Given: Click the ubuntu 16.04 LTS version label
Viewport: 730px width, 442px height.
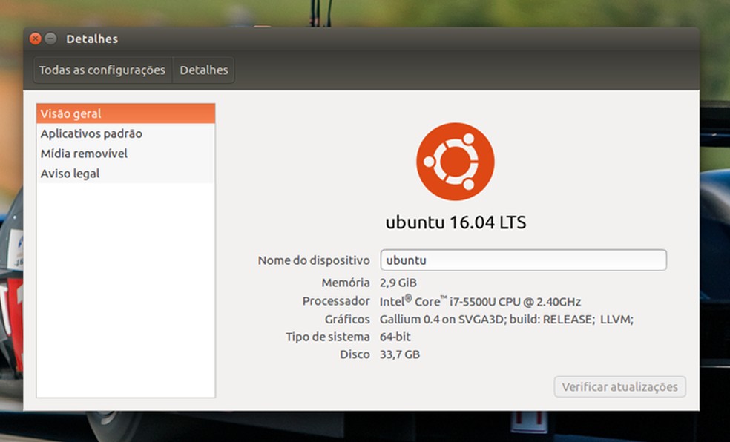Looking at the screenshot, I should coord(456,221).
